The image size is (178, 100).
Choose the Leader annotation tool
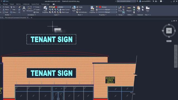37,10
